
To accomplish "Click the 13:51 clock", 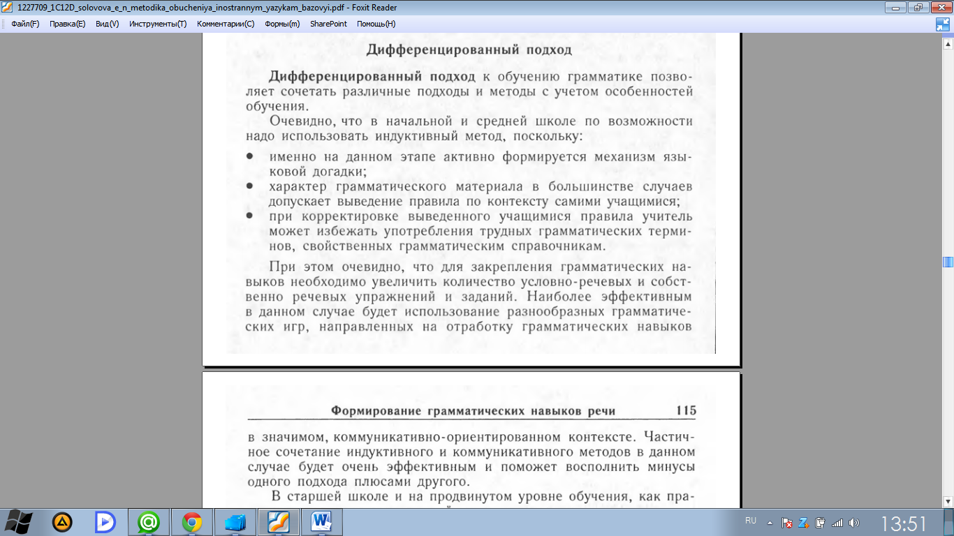I will point(903,523).
